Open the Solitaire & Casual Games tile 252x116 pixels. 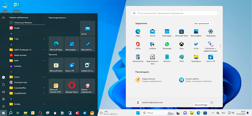(x=87, y=65)
